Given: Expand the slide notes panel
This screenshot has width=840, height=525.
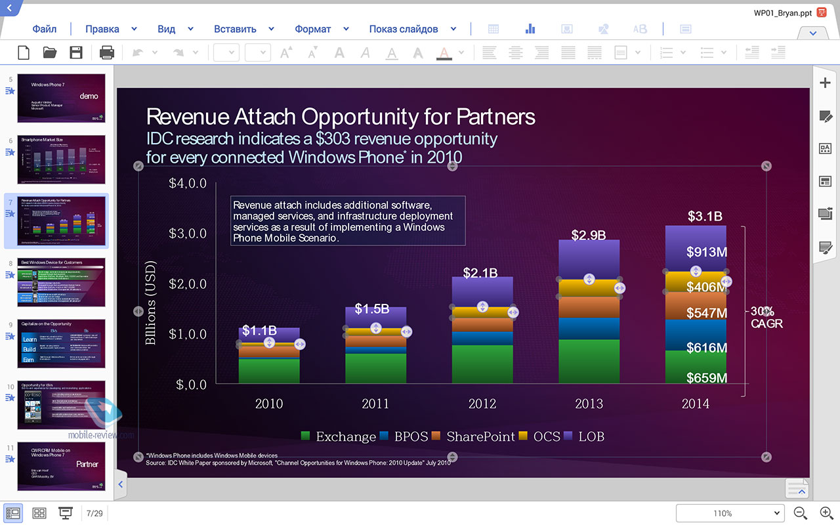Looking at the screenshot, I should pyautogui.click(x=797, y=488).
